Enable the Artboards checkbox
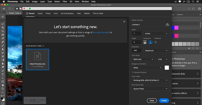Viewport: 202px width, 105px height. point(156,42)
